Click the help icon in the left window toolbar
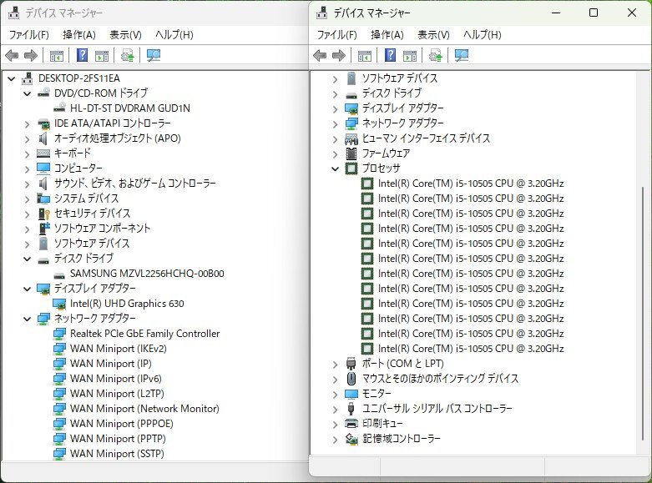652x483 pixels. pyautogui.click(x=83, y=55)
